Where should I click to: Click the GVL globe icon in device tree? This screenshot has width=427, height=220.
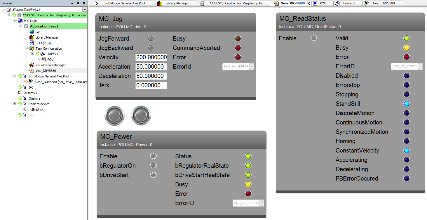pos(32,32)
